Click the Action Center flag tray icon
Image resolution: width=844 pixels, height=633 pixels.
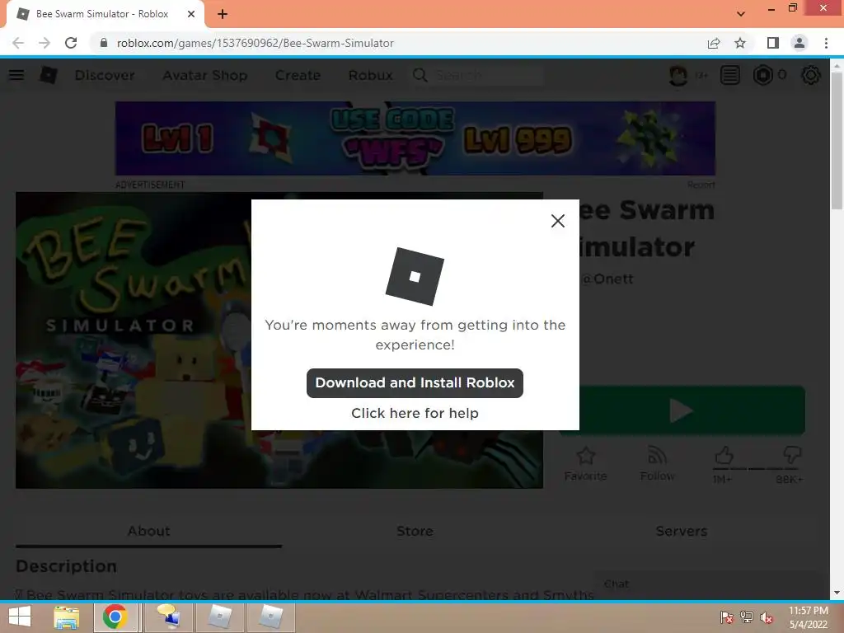click(726, 617)
